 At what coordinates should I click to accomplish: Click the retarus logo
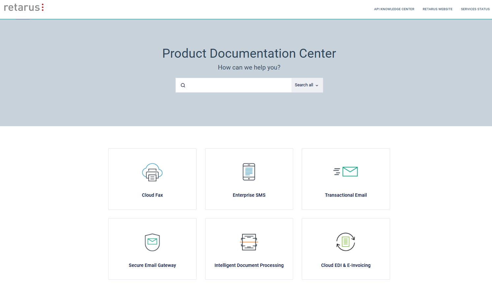point(24,8)
